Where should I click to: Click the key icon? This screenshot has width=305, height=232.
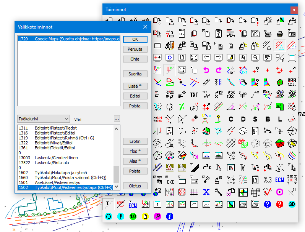point(206,179)
